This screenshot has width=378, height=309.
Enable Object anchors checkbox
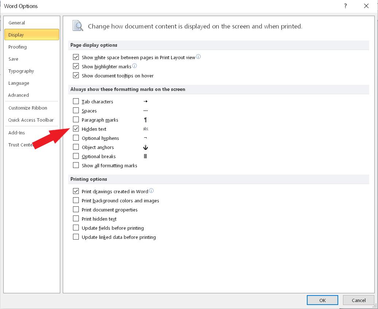click(76, 147)
